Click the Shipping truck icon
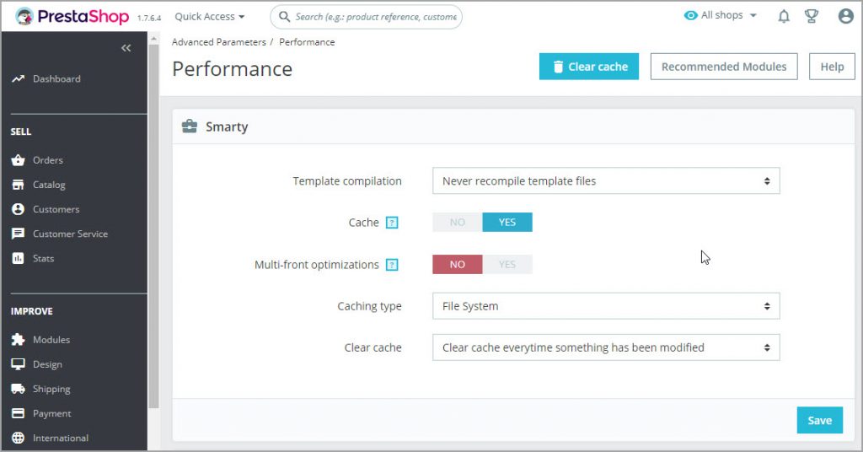This screenshot has width=863, height=452. 19,389
